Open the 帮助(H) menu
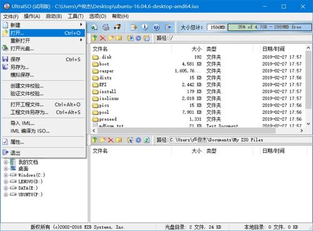 point(120,16)
